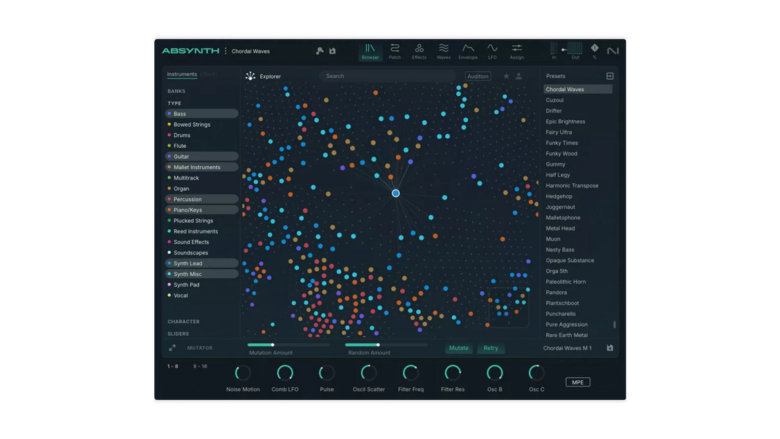Expand the Character section
The width and height of the screenshot is (780, 439).
(183, 321)
